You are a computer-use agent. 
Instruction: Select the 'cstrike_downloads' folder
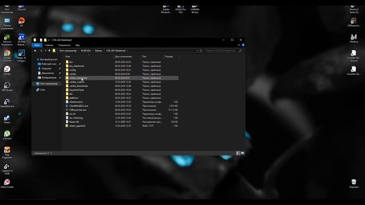coord(121,86)
